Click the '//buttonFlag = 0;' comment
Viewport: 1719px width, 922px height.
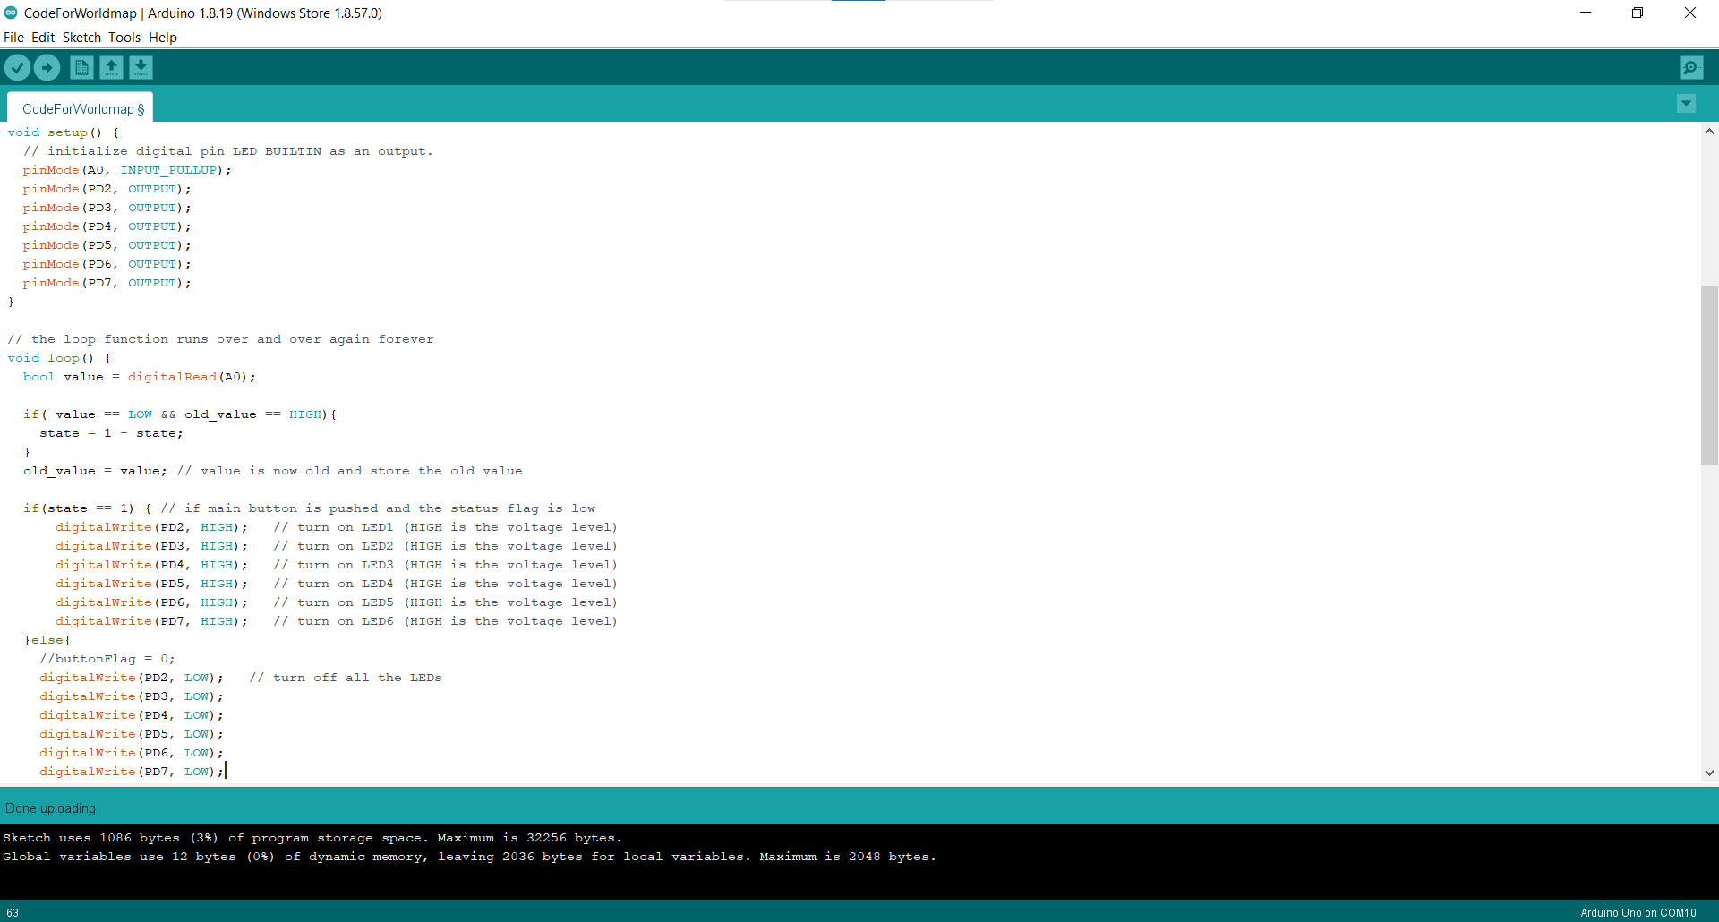pyautogui.click(x=107, y=659)
